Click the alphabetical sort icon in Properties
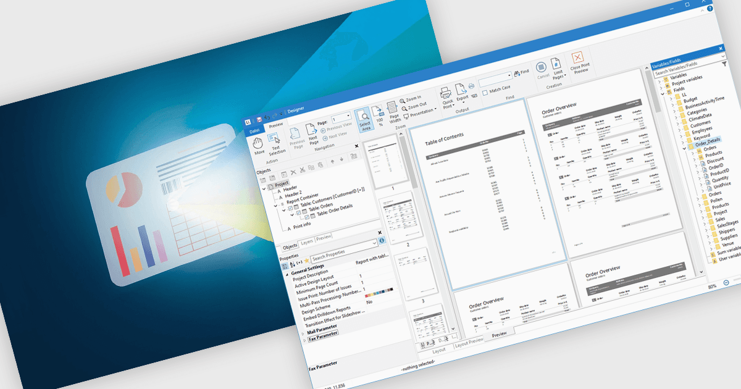 292,264
